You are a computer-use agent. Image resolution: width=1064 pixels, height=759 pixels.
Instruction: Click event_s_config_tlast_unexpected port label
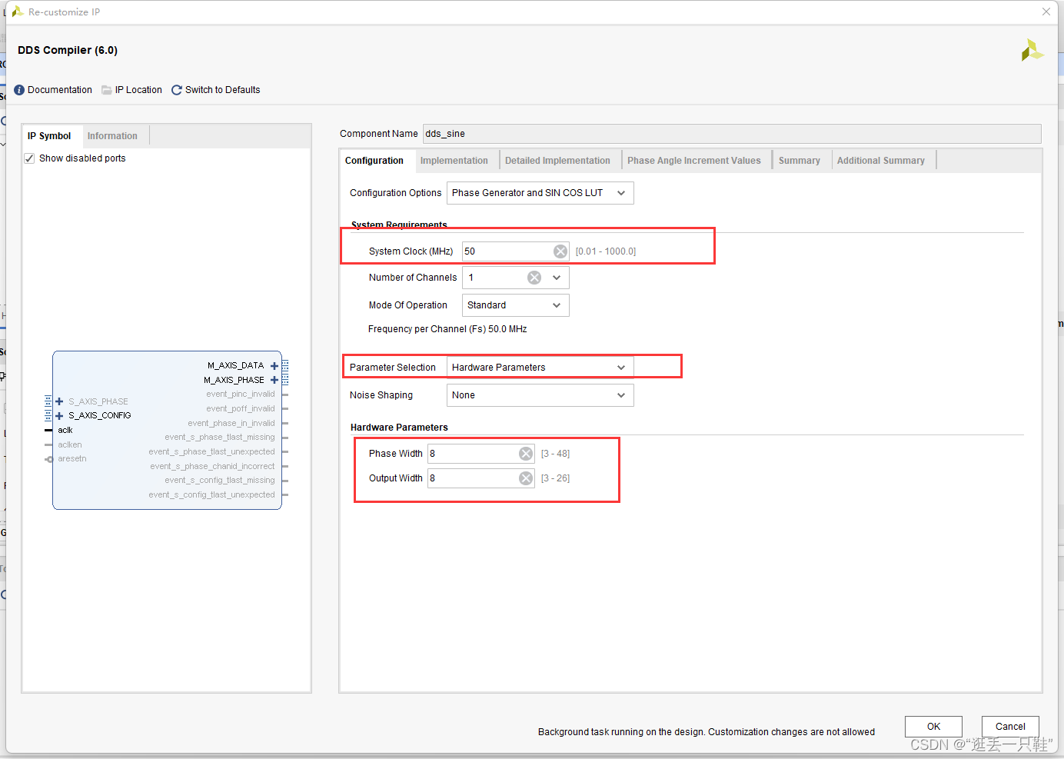point(211,495)
